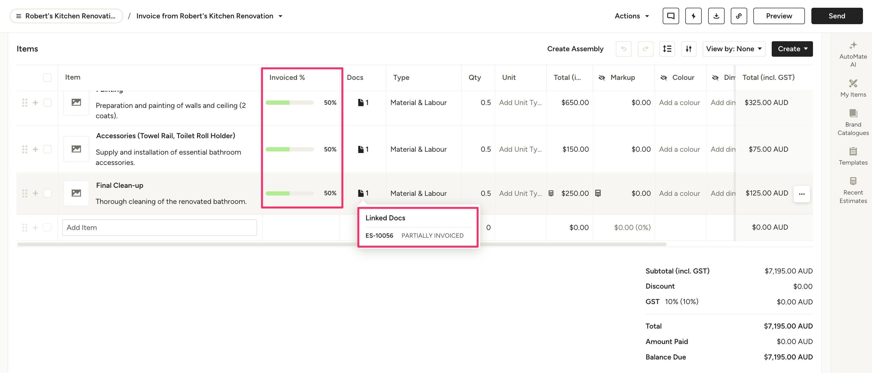
Task: Click the plus icon on Accessories row
Action: (35, 149)
